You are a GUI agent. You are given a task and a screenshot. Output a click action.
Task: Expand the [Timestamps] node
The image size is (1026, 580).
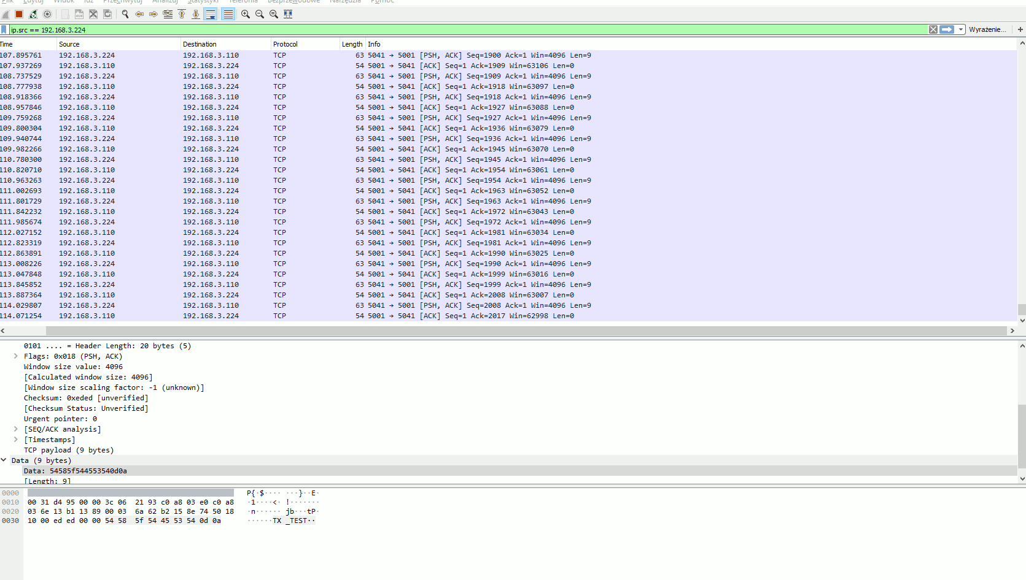click(x=16, y=440)
